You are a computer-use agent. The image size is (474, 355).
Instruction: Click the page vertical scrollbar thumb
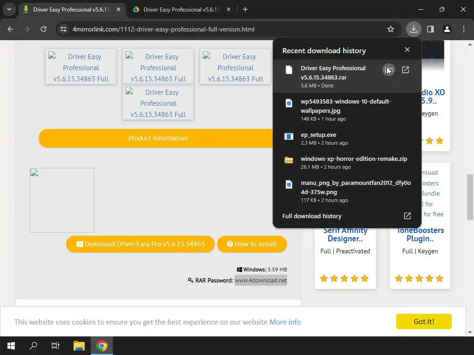coord(470,197)
